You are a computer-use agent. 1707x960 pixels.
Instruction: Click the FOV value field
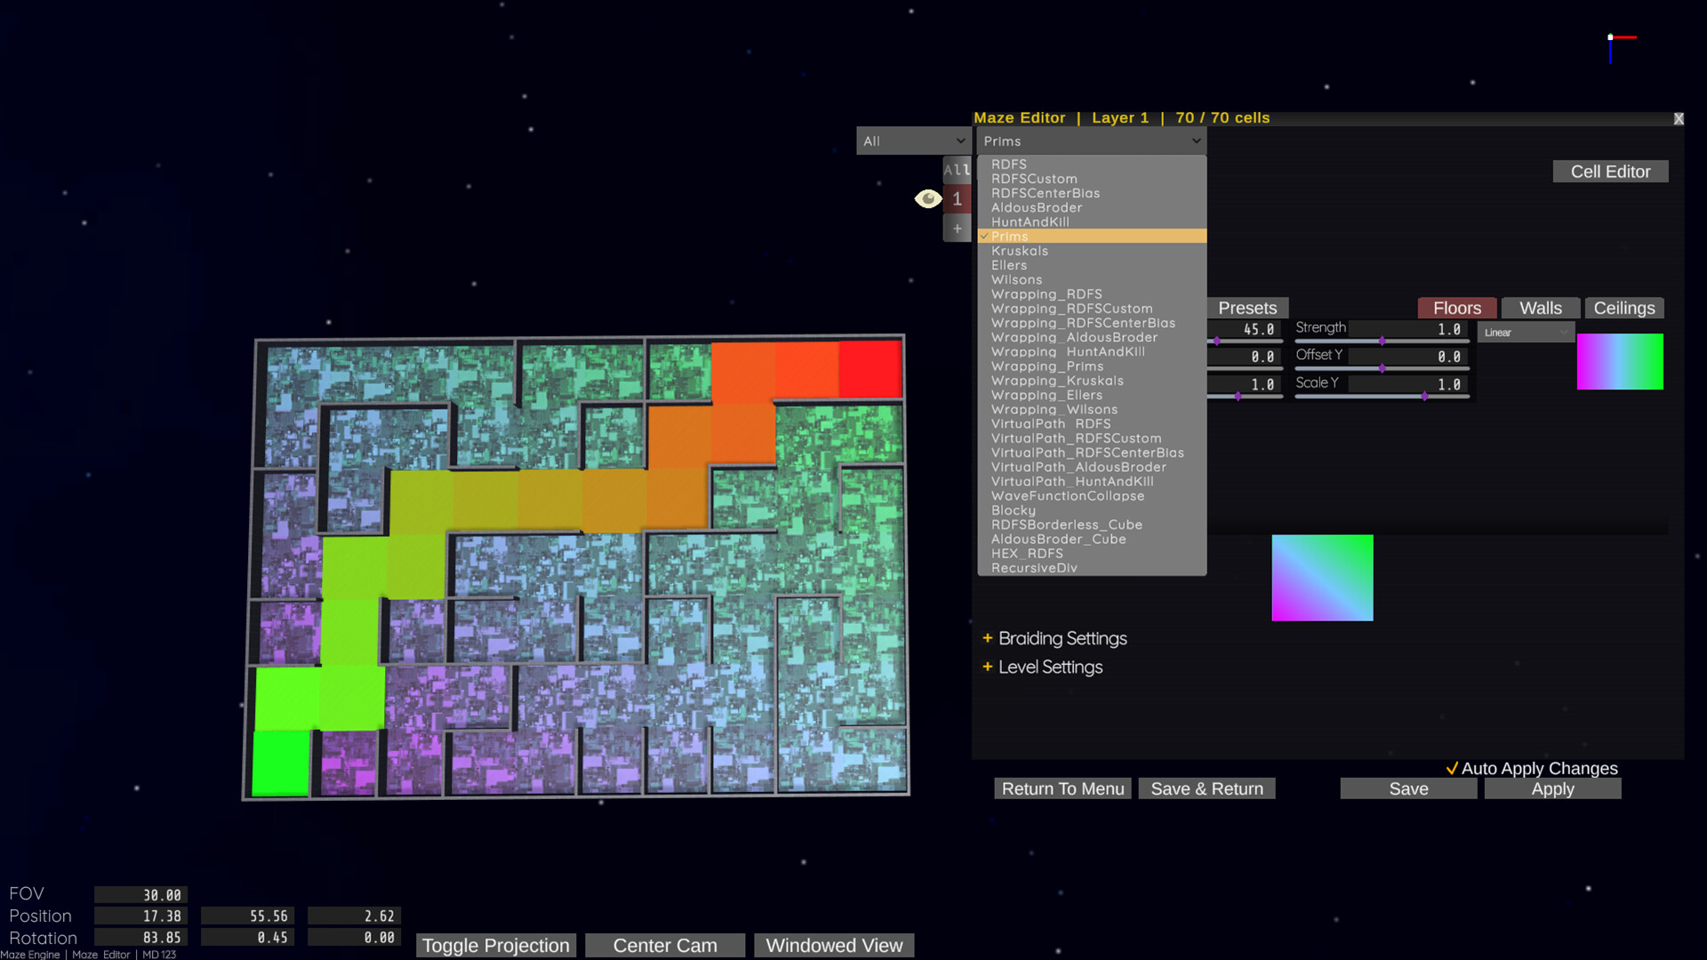(x=140, y=894)
